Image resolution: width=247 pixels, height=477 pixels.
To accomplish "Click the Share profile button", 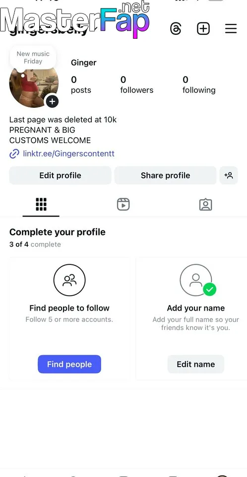I will [x=165, y=175].
